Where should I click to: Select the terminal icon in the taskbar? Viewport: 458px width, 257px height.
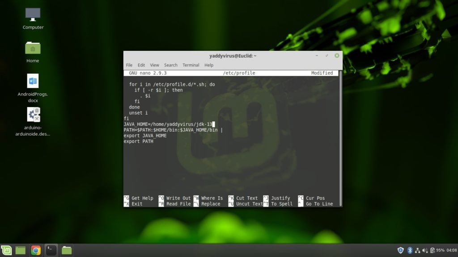[x=51, y=250]
